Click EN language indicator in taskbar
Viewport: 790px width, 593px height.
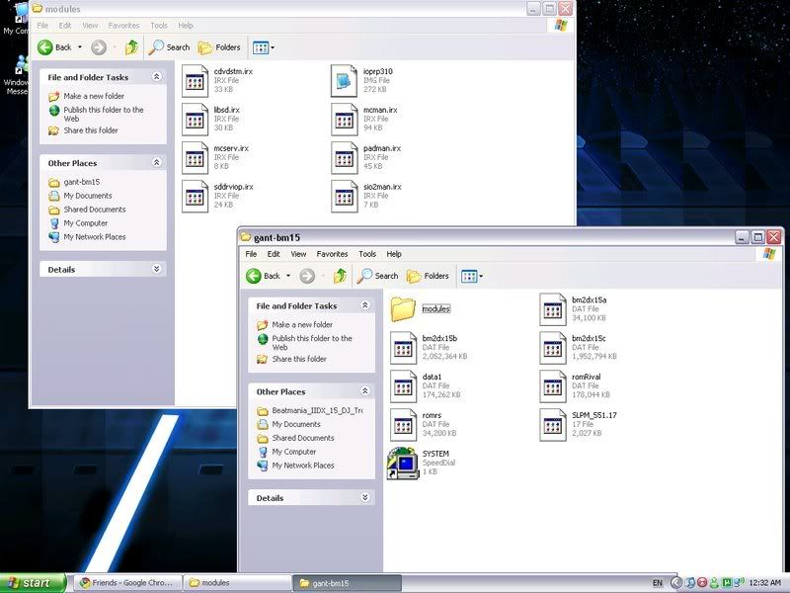[658, 583]
